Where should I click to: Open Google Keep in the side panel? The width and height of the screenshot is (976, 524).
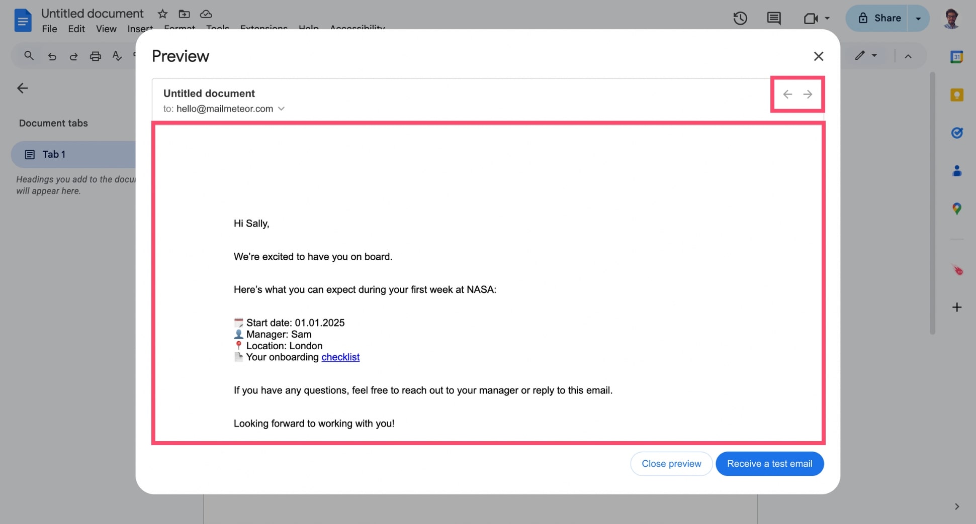957,94
